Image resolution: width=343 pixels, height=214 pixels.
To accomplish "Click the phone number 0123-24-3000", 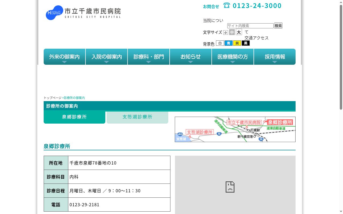I will (x=257, y=6).
